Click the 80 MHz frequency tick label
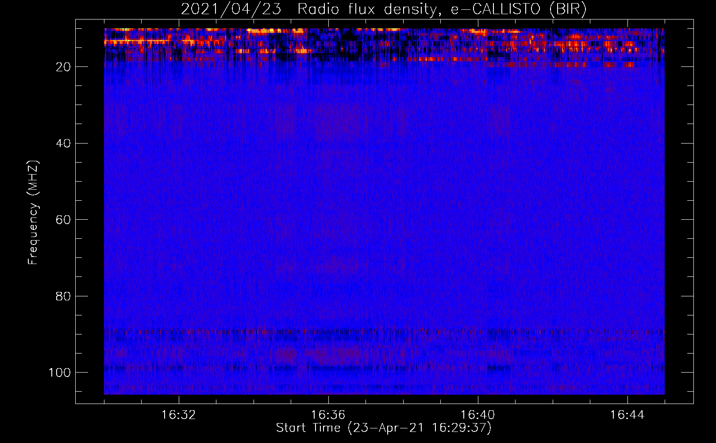The height and width of the screenshot is (443, 716). 64,296
